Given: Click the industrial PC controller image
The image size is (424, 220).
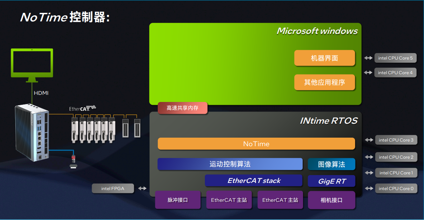Looking at the screenshot, I should pyautogui.click(x=32, y=132).
